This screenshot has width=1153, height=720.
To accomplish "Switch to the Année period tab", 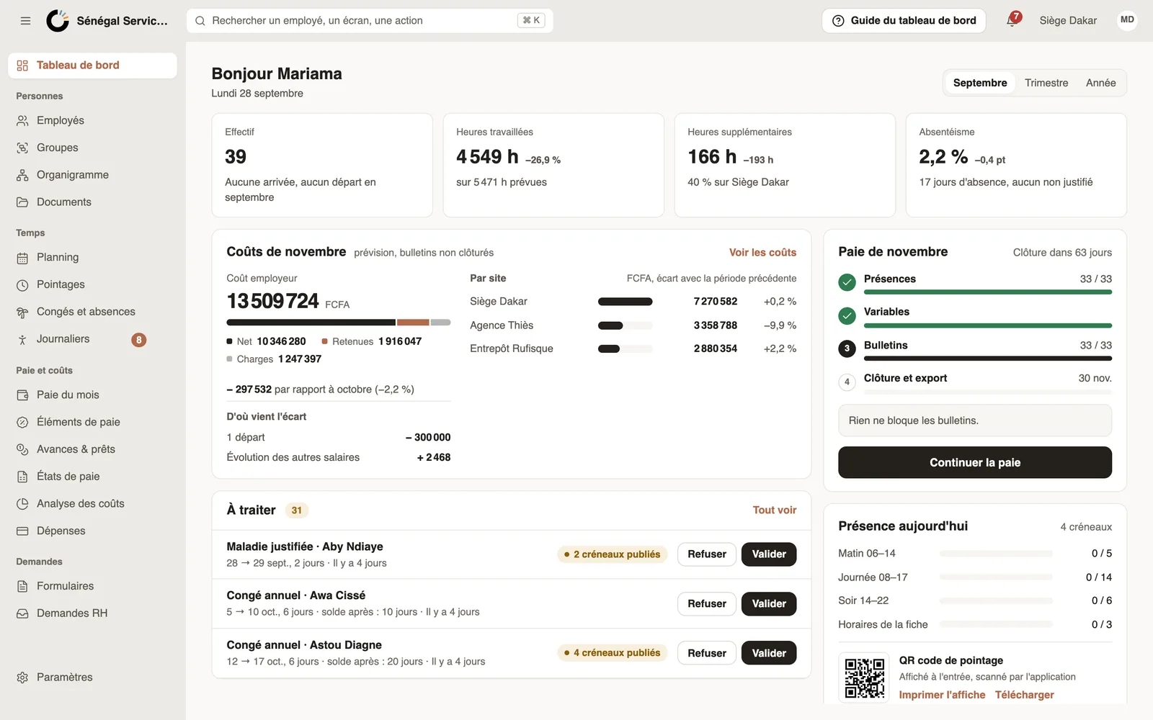I will point(1100,83).
